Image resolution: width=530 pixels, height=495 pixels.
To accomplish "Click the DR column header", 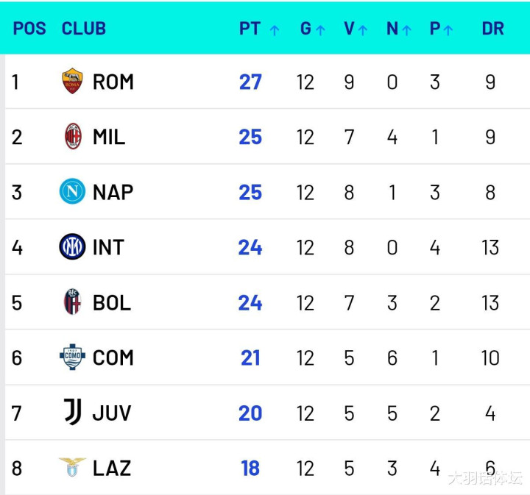I will click(492, 29).
